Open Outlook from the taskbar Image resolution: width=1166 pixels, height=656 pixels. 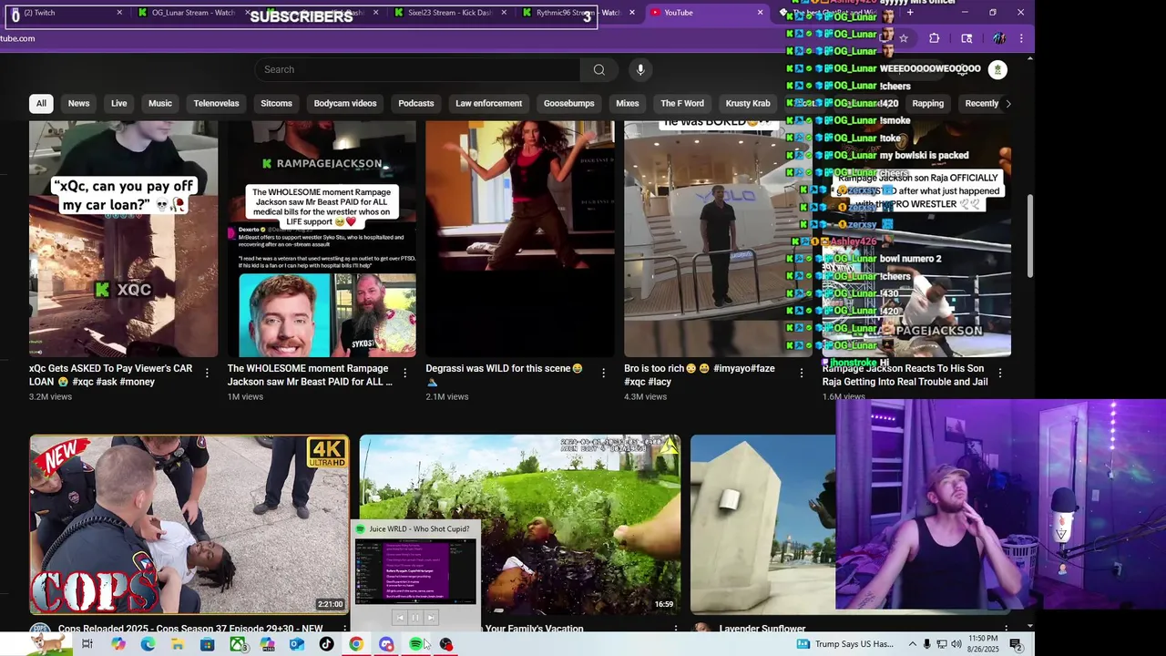[x=297, y=644]
